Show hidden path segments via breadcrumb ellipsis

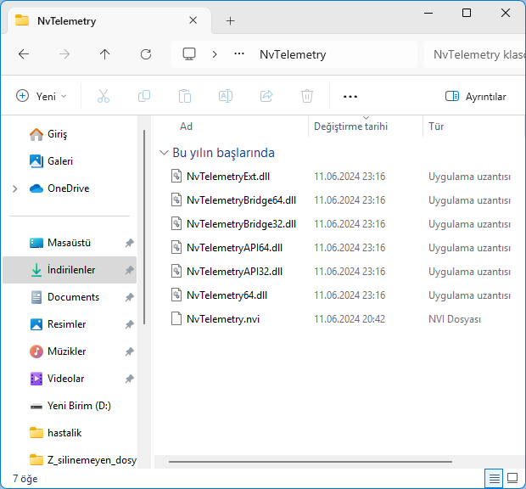239,53
